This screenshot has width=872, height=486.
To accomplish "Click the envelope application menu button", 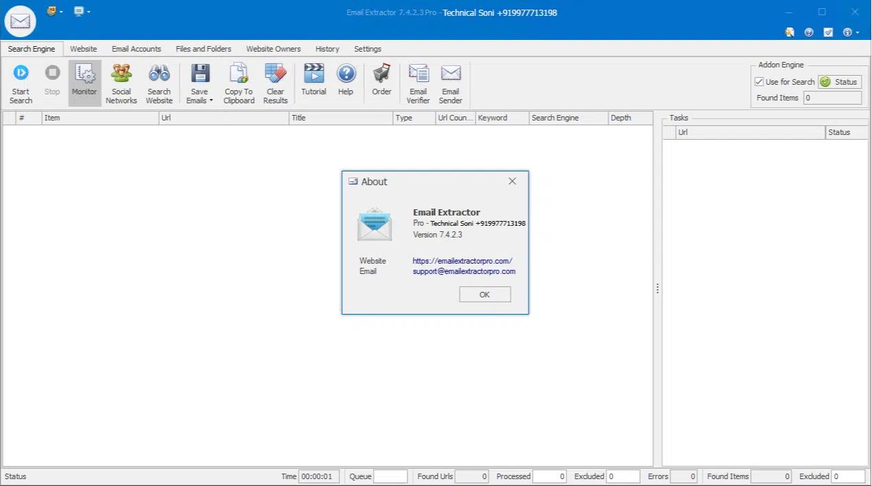I will point(20,21).
